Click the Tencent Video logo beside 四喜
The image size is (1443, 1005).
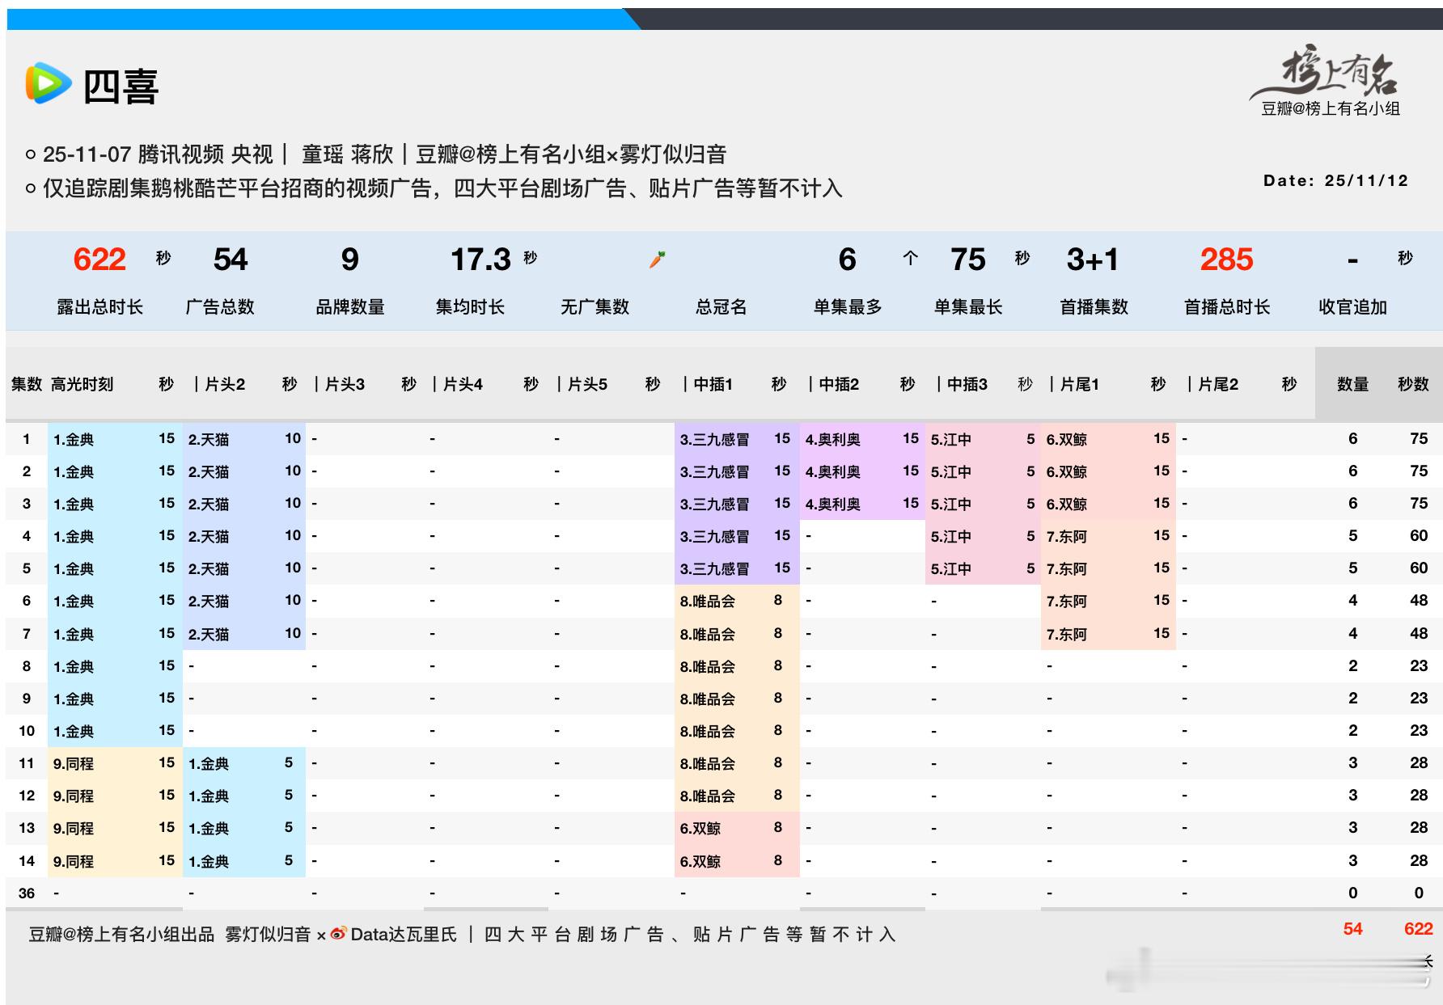[x=49, y=84]
